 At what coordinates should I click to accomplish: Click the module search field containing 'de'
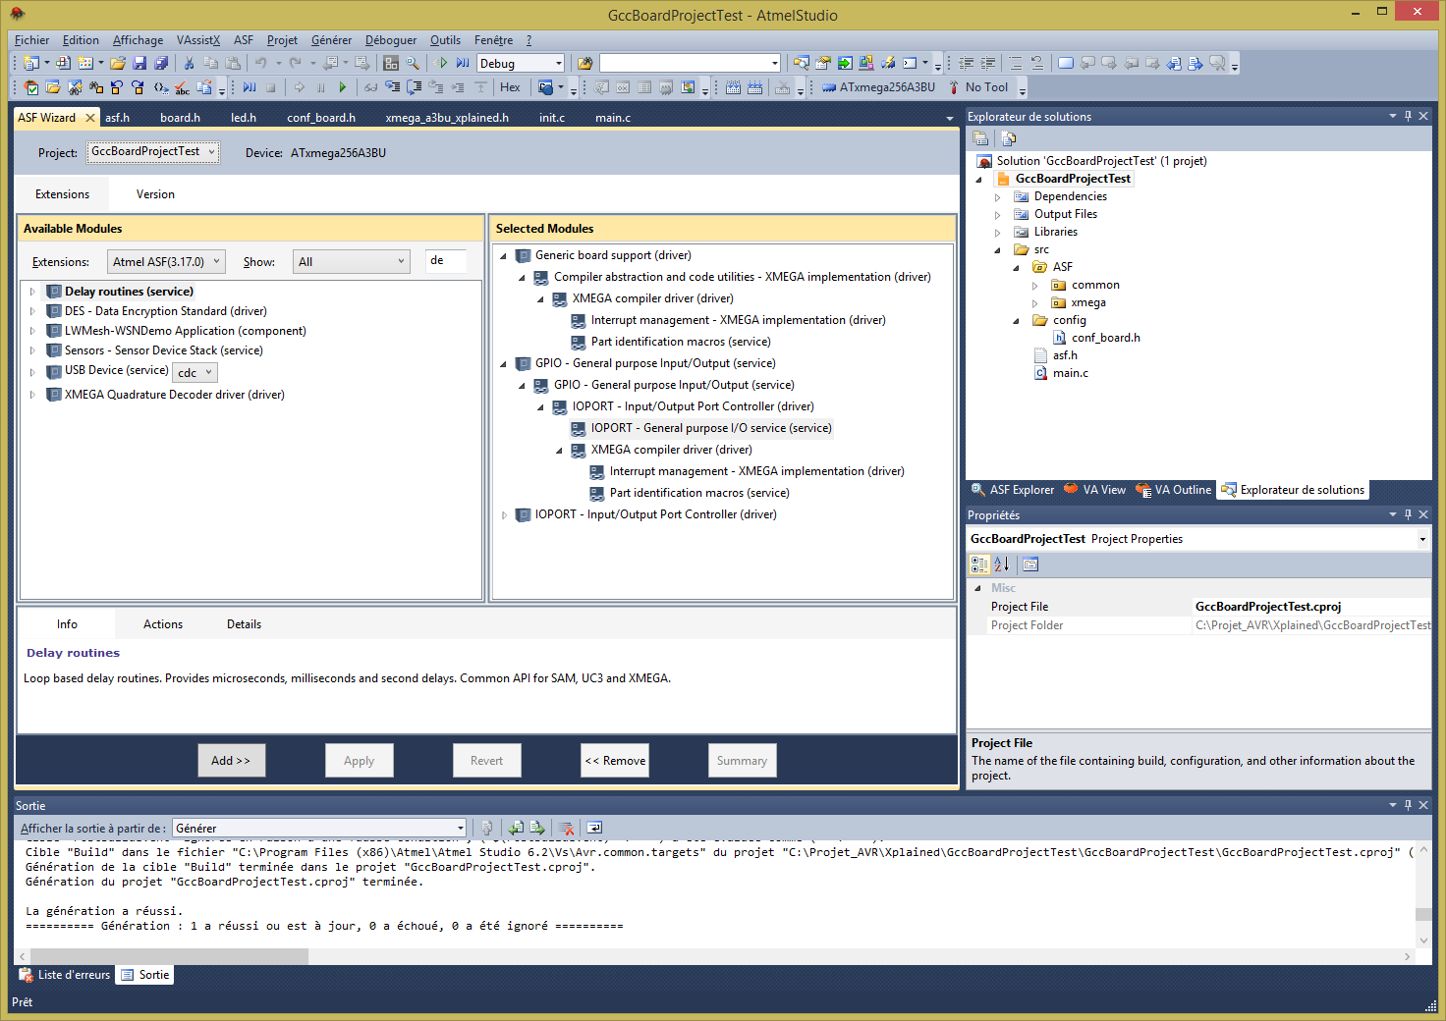pos(446,261)
